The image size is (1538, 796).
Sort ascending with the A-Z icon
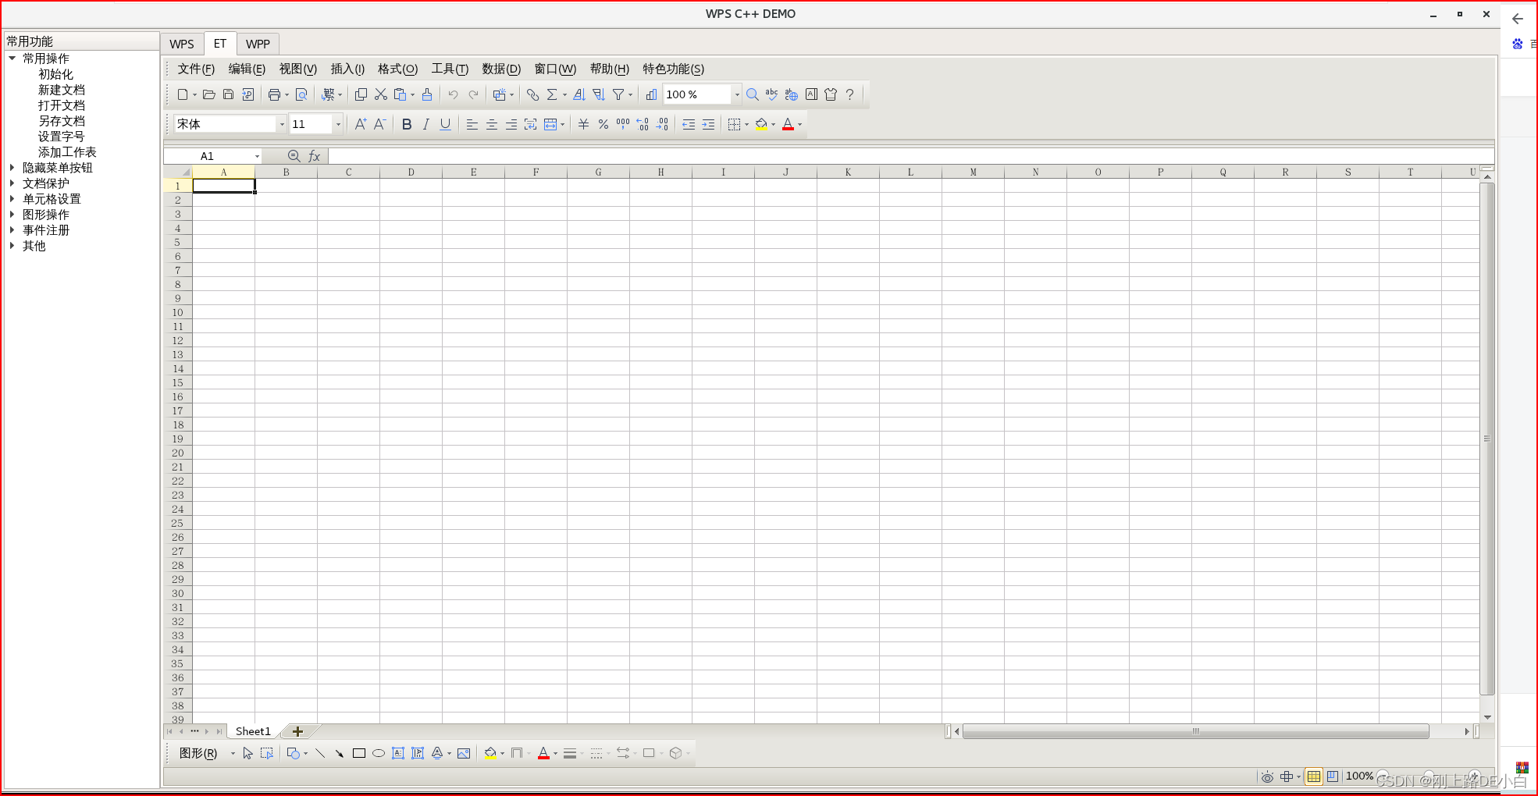pos(579,94)
